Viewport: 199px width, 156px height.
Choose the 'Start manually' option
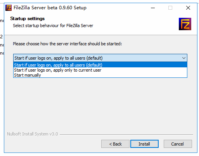coord(100,75)
